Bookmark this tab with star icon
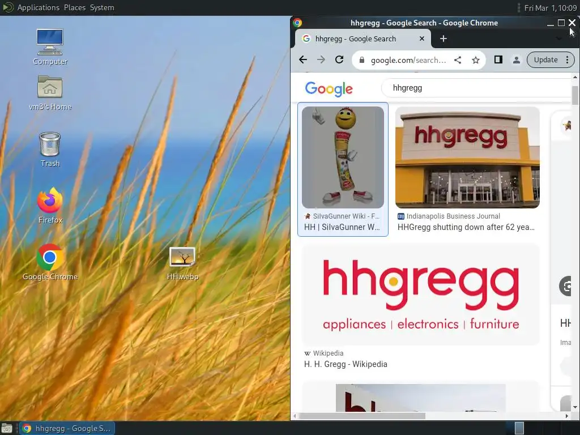Screen dimensions: 580x435 tap(476, 60)
